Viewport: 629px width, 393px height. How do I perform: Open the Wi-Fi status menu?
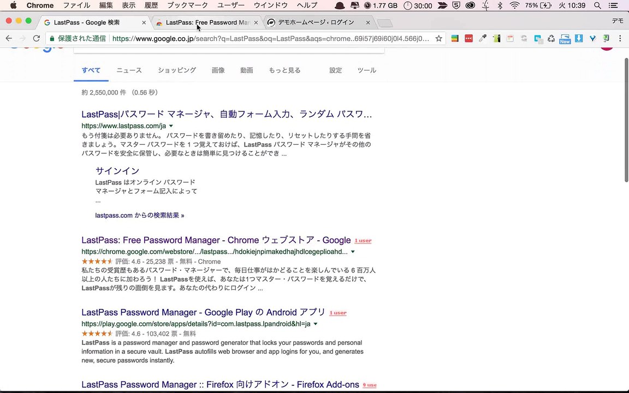[514, 5]
